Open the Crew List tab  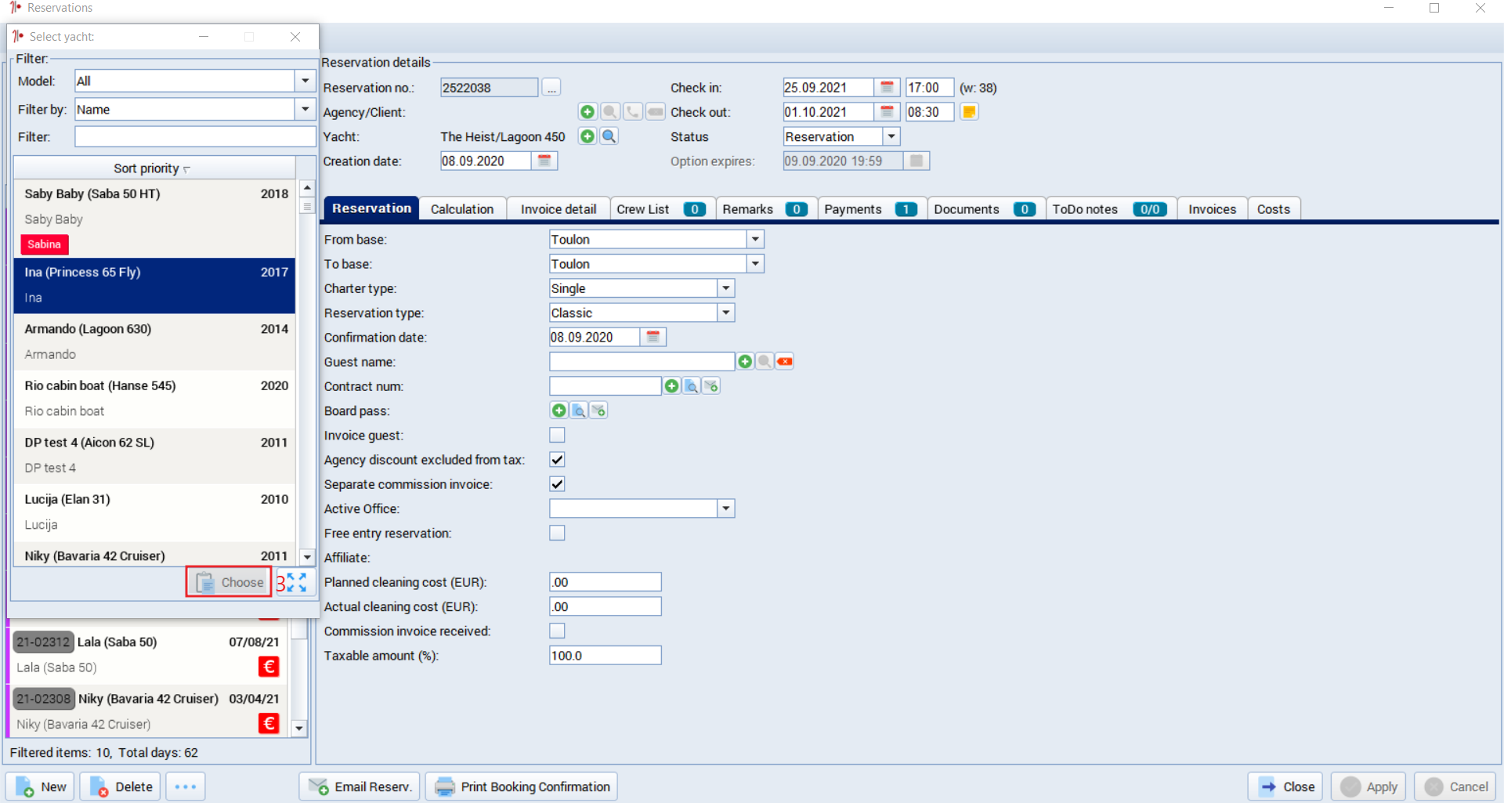pyautogui.click(x=662, y=209)
